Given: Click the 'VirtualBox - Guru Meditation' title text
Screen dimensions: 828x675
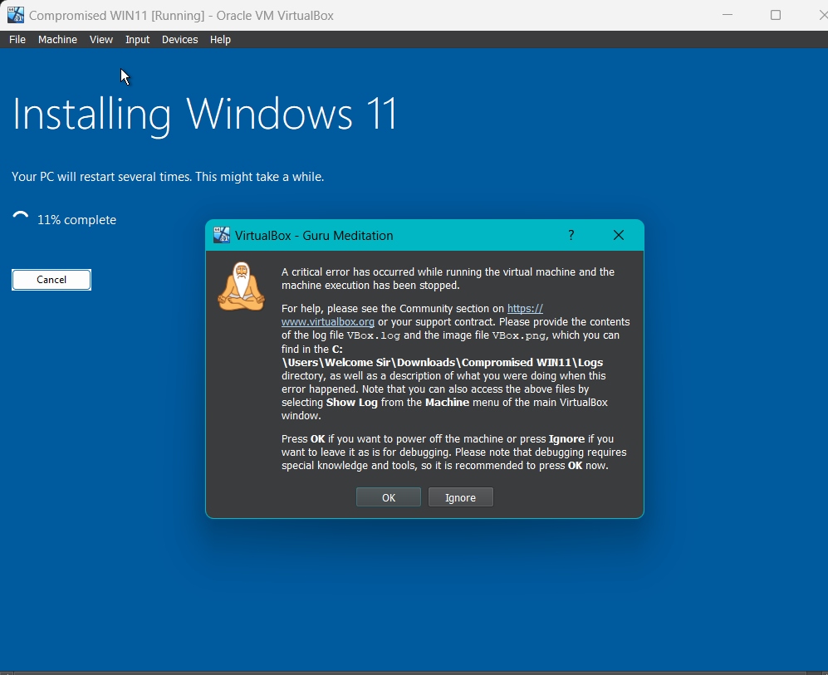Looking at the screenshot, I should tap(314, 236).
